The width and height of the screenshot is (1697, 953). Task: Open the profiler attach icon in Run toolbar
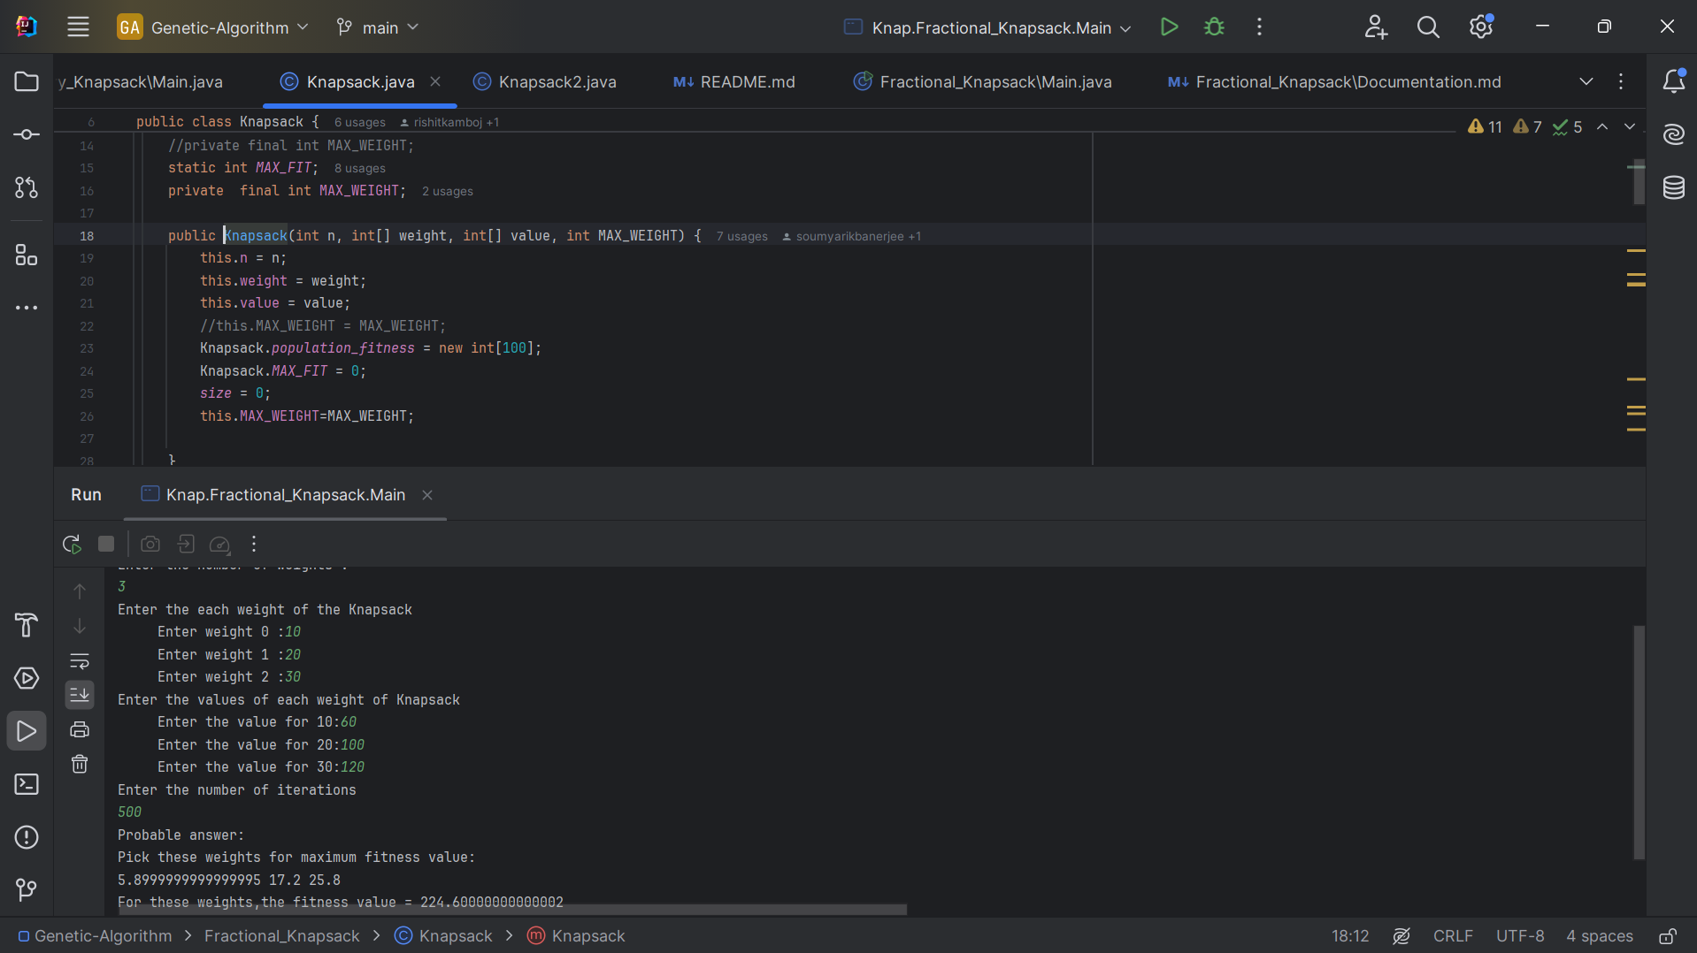[x=219, y=544]
